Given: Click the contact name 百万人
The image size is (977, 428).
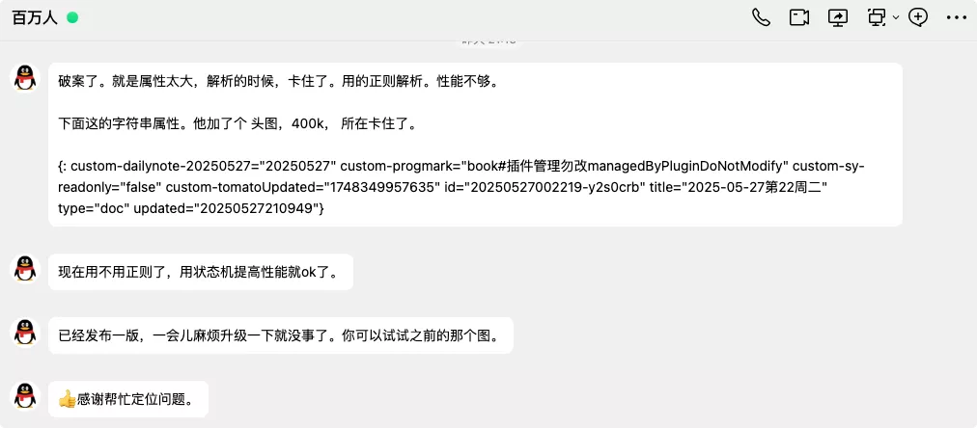Looking at the screenshot, I should point(35,17).
